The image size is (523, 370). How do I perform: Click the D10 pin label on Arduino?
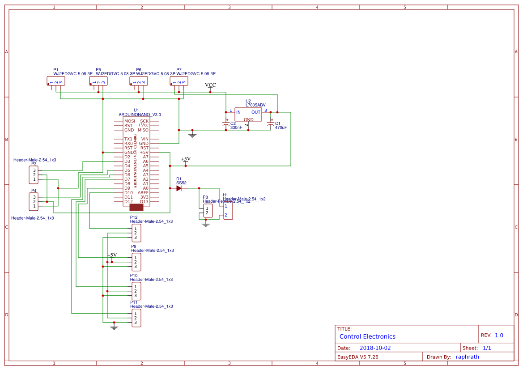click(x=128, y=193)
